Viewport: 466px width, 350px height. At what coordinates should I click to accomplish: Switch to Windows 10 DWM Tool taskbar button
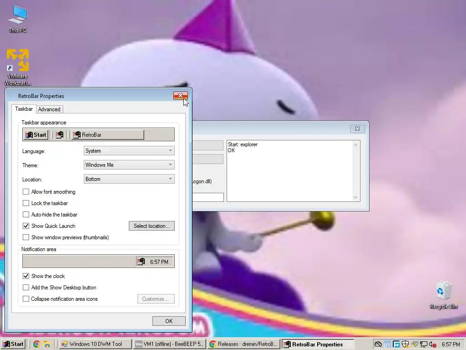pos(95,344)
